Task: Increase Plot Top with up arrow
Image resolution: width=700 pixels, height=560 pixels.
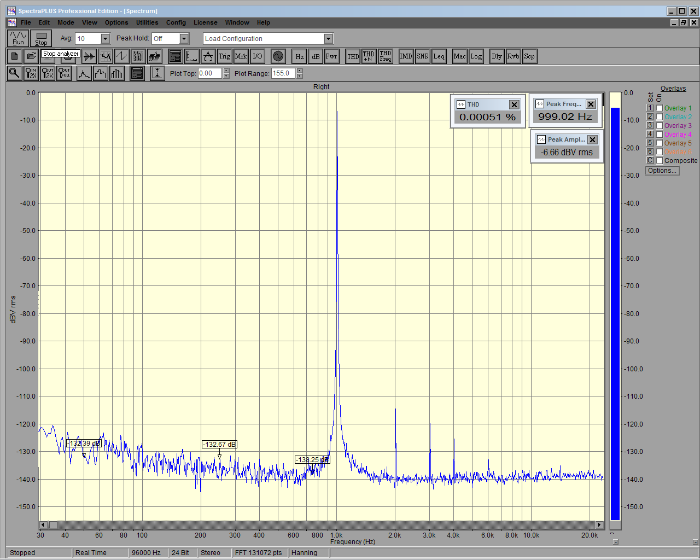Action: [226, 71]
